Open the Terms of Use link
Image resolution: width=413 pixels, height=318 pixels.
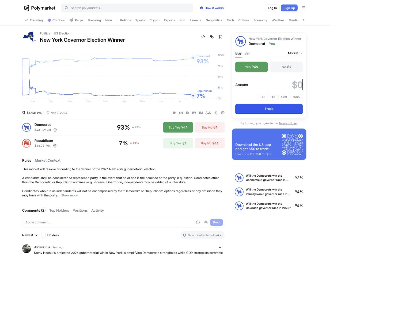287,123
